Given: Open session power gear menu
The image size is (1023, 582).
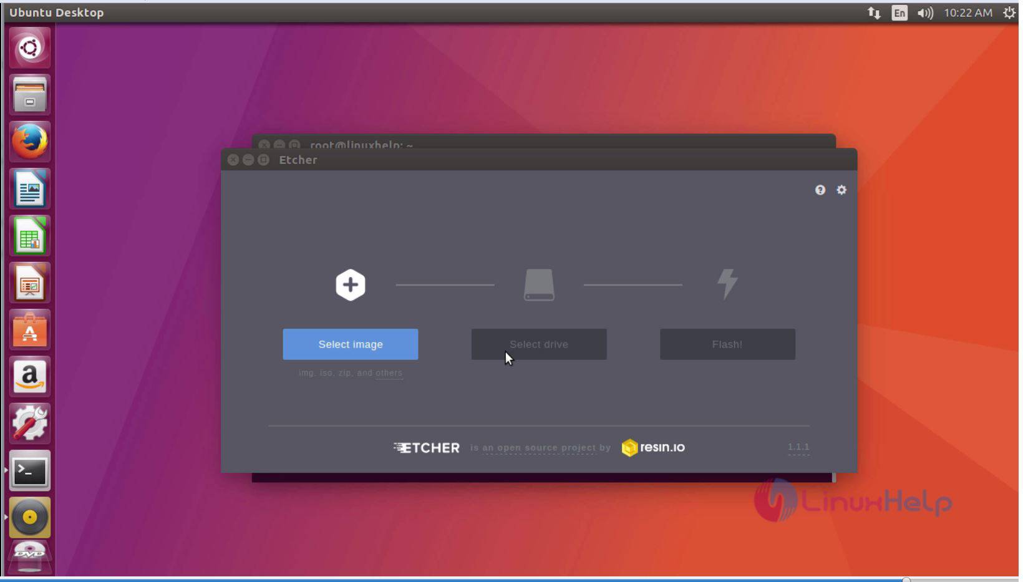Looking at the screenshot, I should (x=1009, y=12).
